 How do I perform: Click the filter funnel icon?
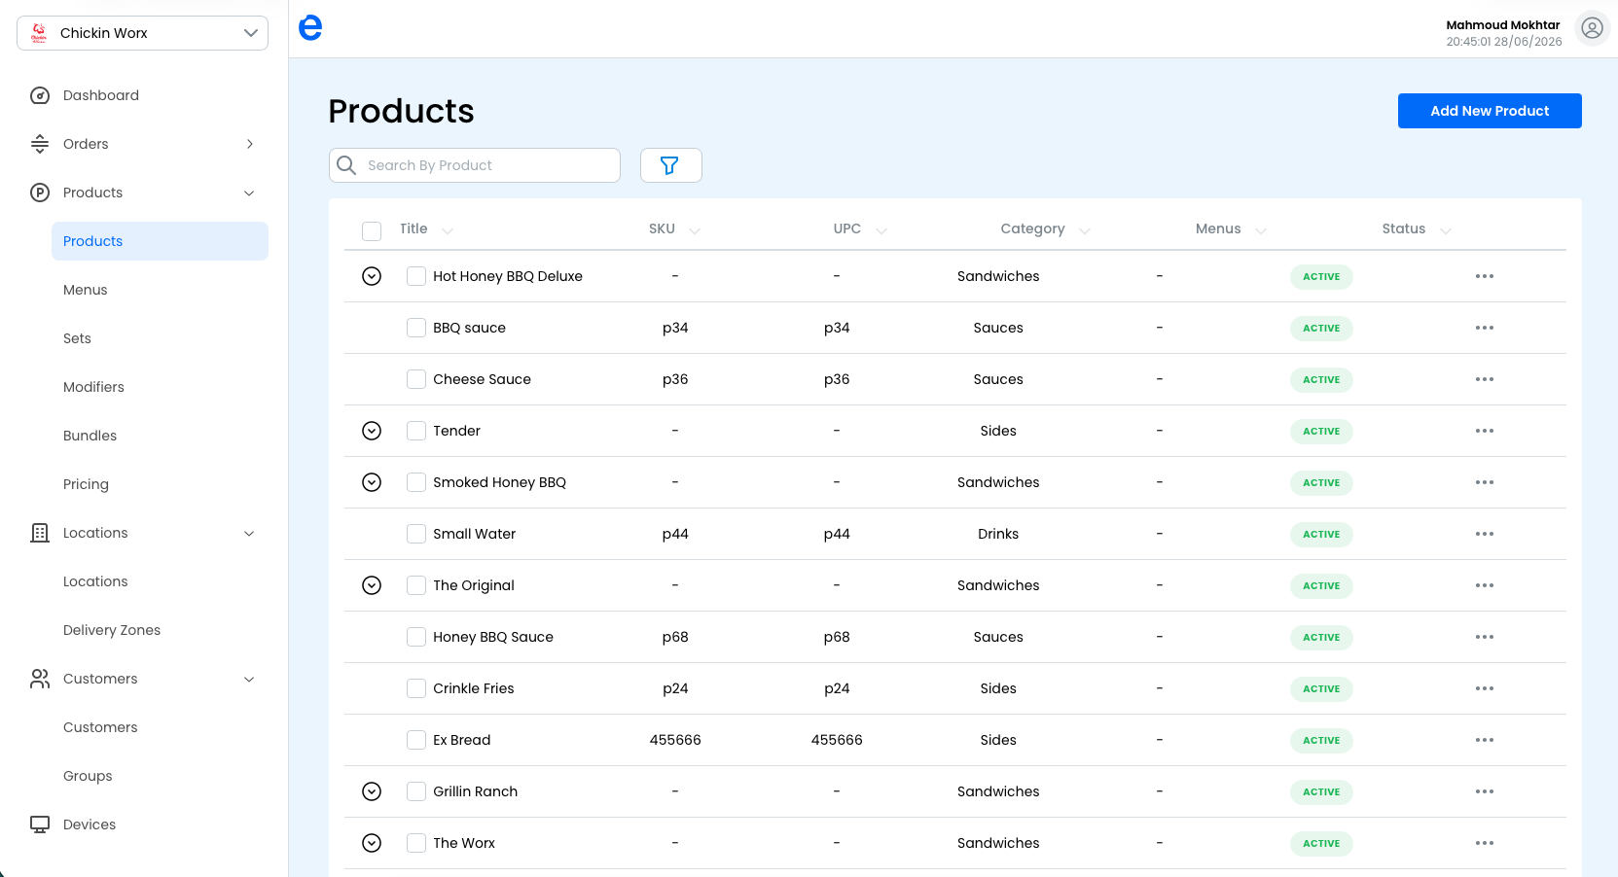[x=670, y=165]
